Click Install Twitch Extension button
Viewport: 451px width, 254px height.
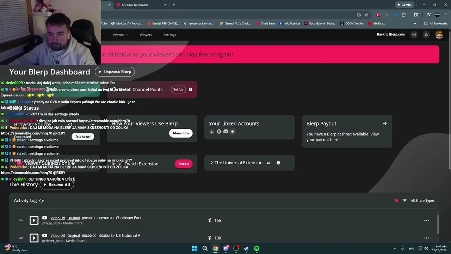(x=184, y=164)
